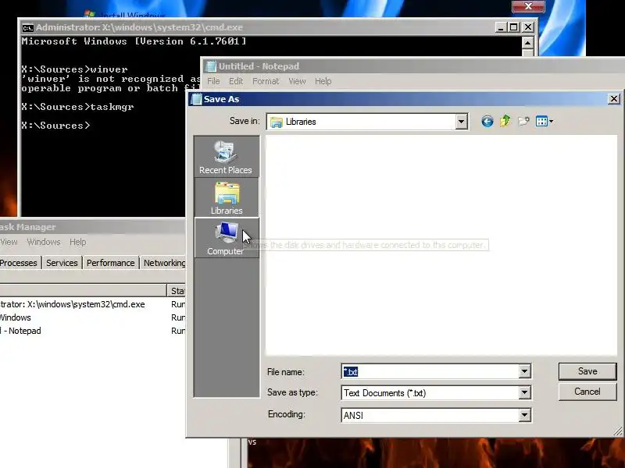
Task: Click the Save As resize grip corner
Action: pos(618,431)
